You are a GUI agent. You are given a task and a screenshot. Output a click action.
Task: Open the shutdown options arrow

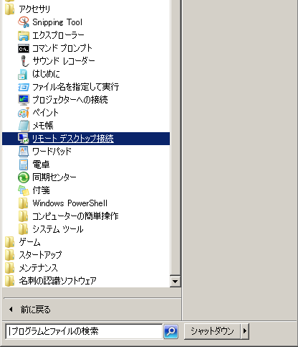(245, 331)
